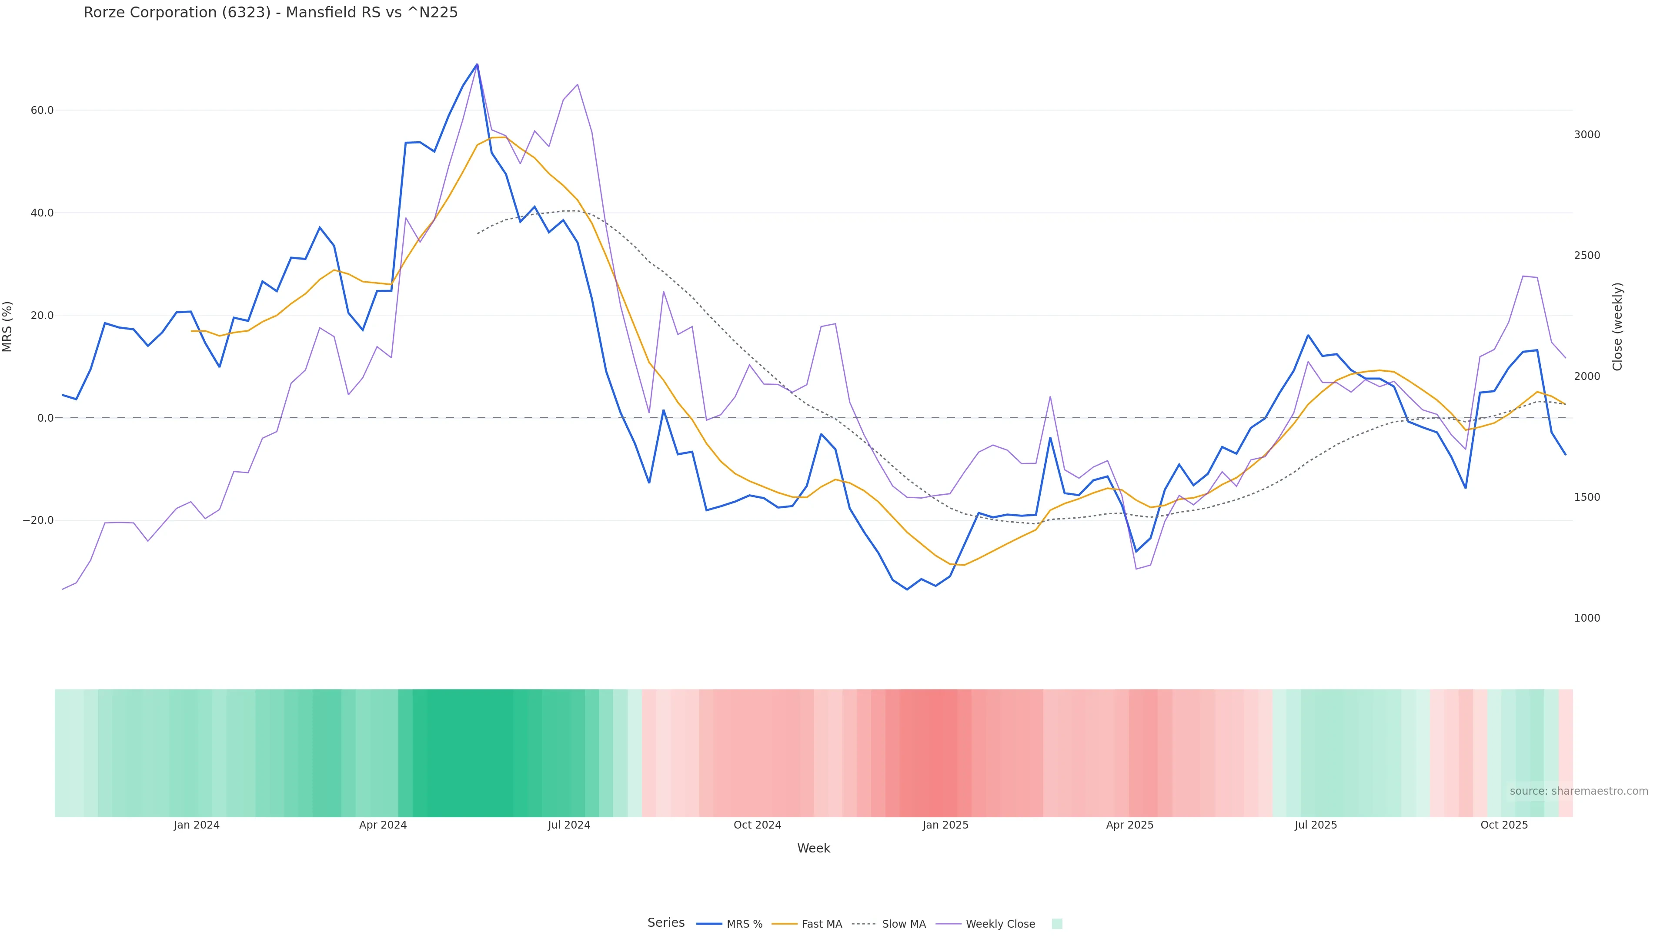Select the Apr 2024 week axis label
This screenshot has height=939, width=1670.
click(383, 825)
